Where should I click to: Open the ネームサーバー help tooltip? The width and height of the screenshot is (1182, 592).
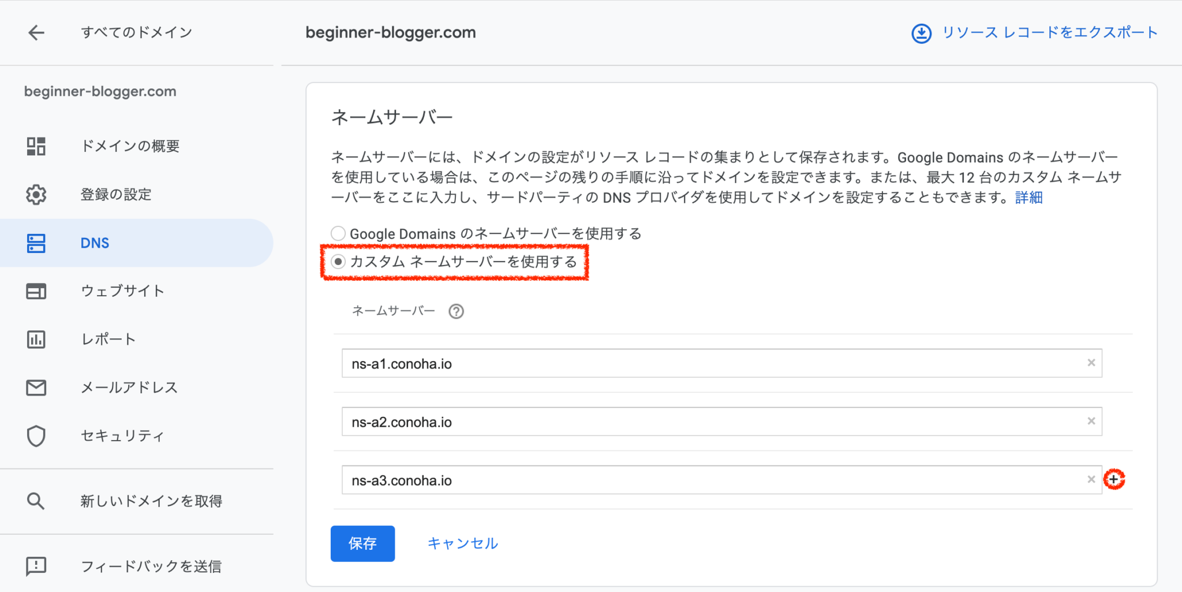(456, 311)
